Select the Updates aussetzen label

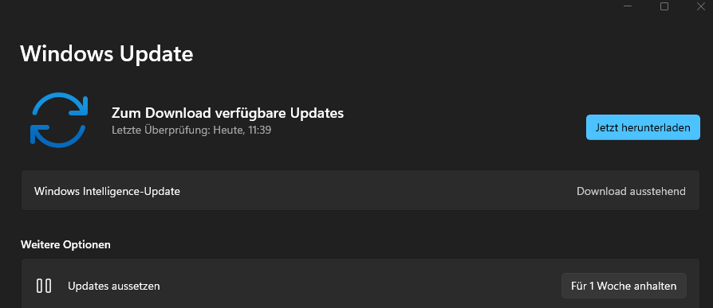pyautogui.click(x=114, y=287)
